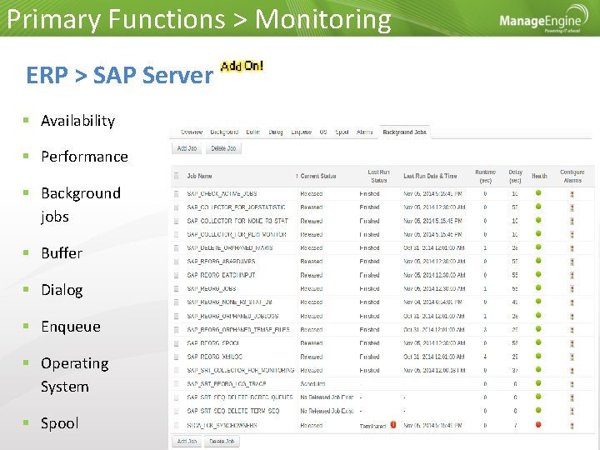Screen dimensions: 600x450
Task: Click green health dot for SAP_REORG_JOBS
Action: (538, 287)
